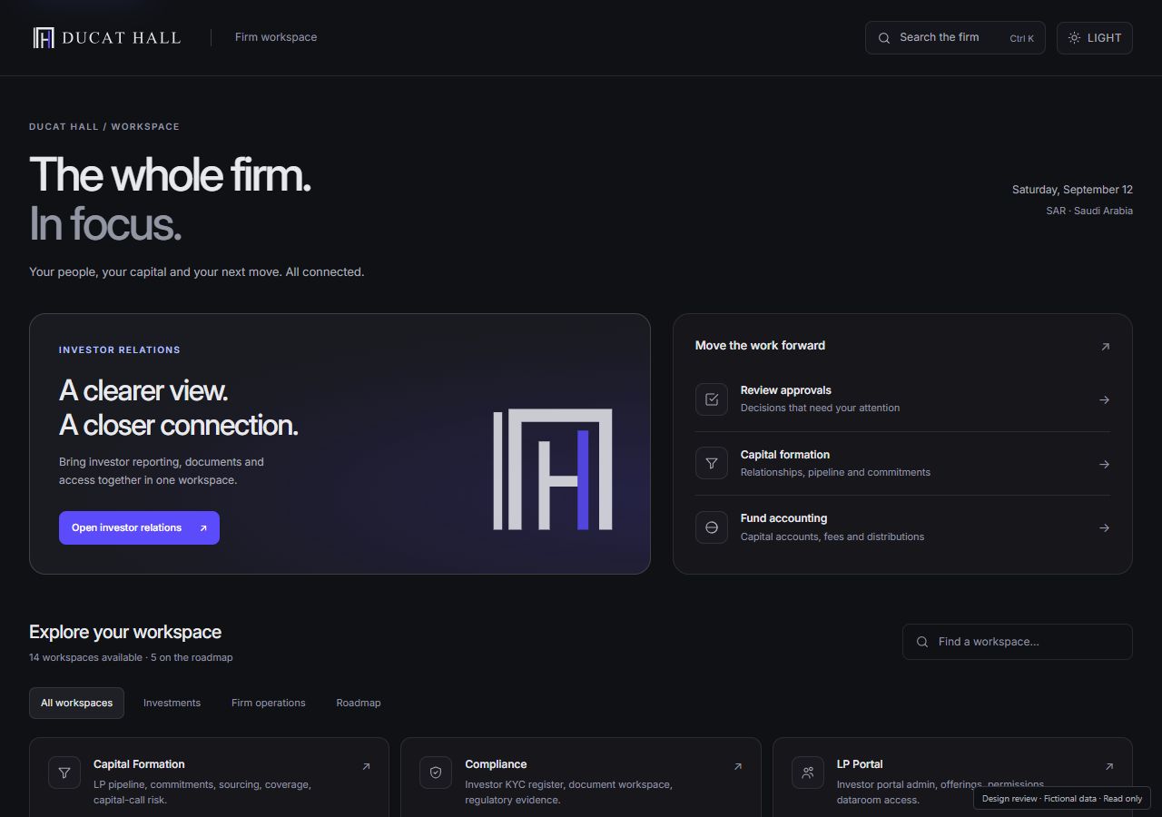This screenshot has width=1162, height=817.
Task: Click the Ducat Hall logo icon in header
Action: (44, 37)
